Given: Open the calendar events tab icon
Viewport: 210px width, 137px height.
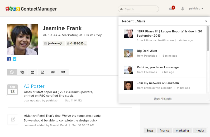Looking at the screenshot, I should click(32, 72).
